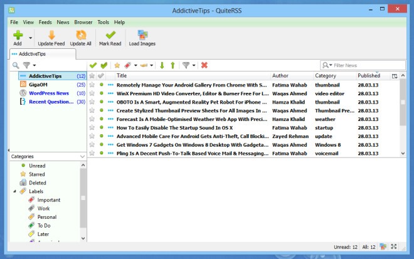Select the WordPress News feed

52,93
